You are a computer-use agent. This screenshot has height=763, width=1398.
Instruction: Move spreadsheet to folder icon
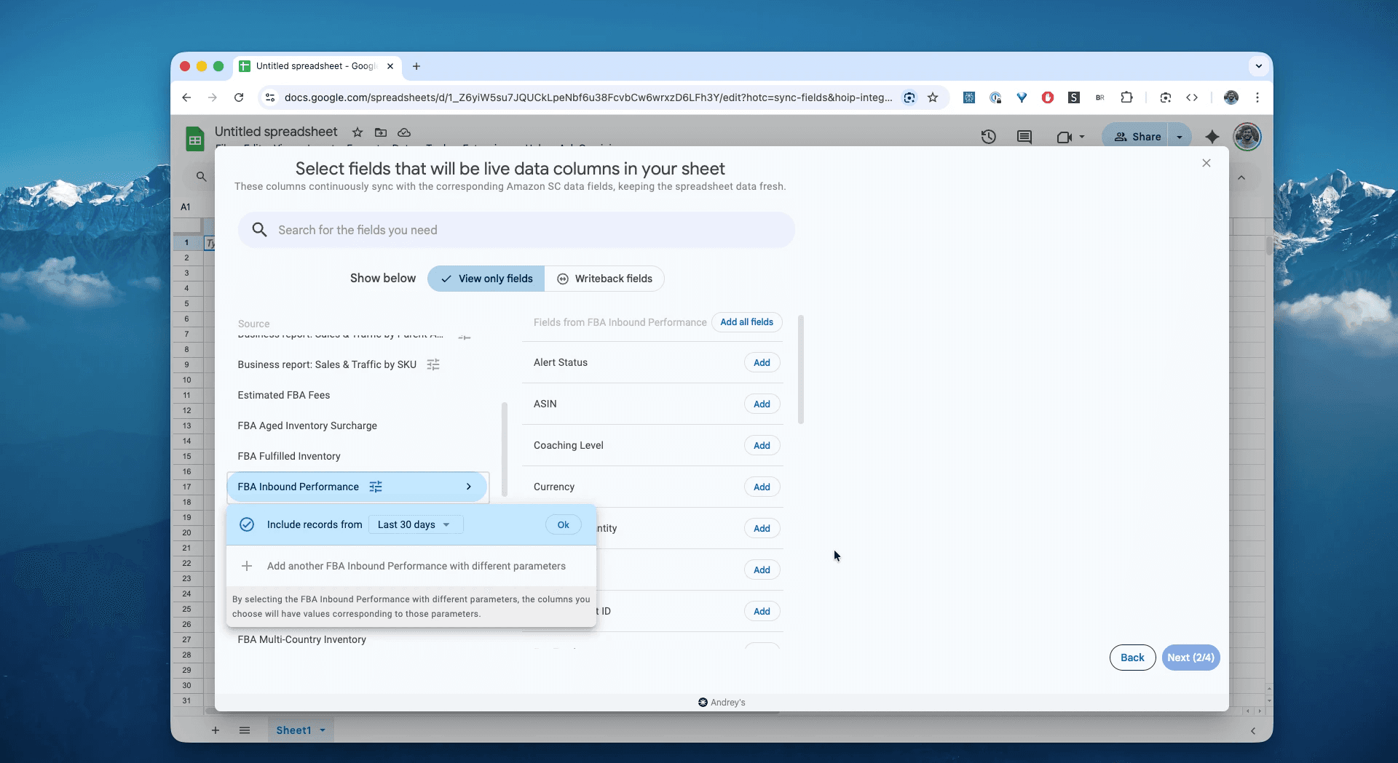pos(381,132)
